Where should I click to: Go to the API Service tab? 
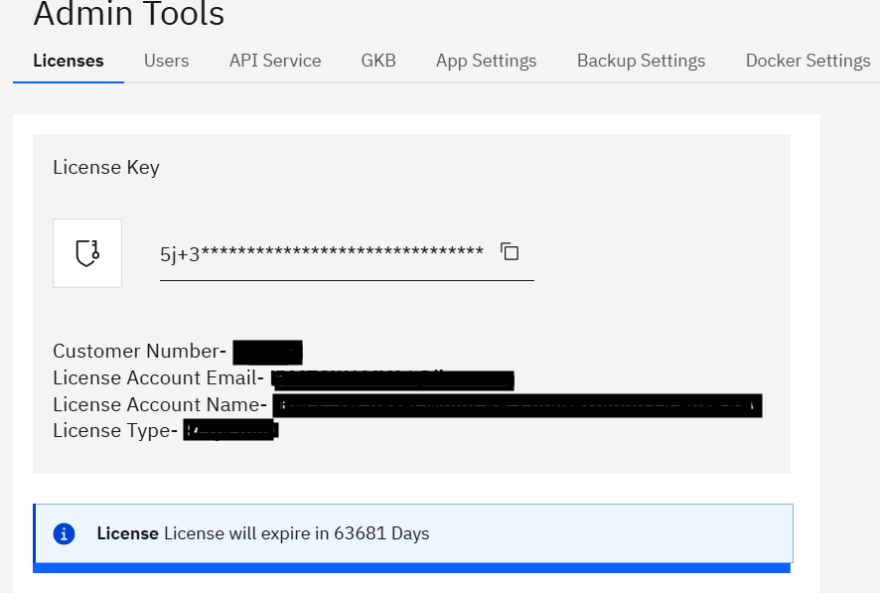click(275, 61)
